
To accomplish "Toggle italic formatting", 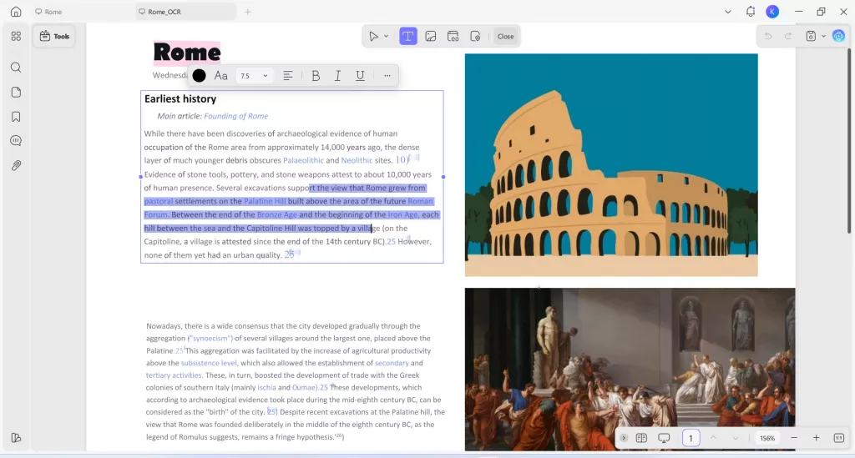I will click(x=337, y=75).
